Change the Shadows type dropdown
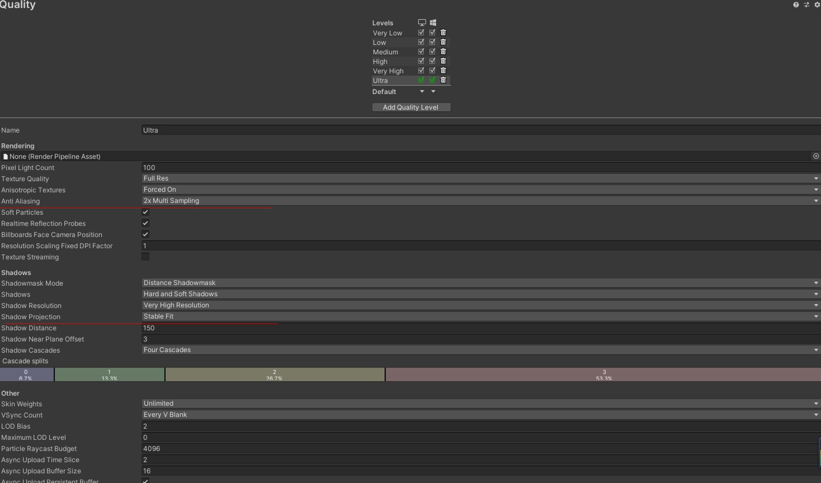Viewport: 821px width, 483px height. coord(481,294)
